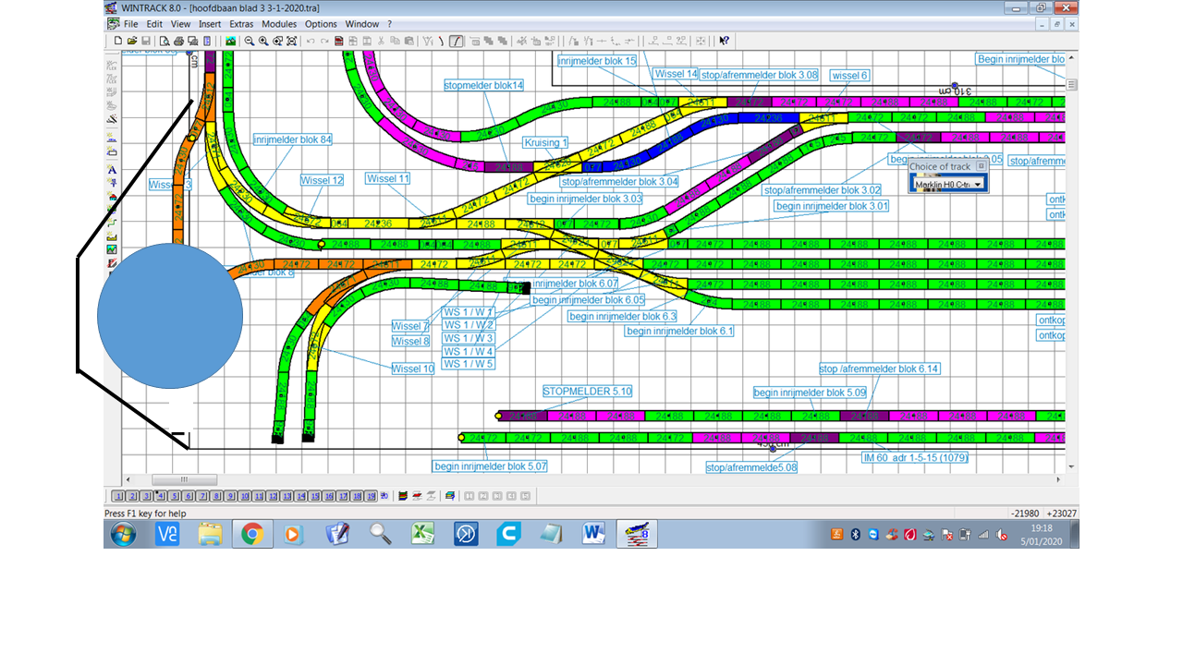Select the 'IM 60 adr 1-5-15 (1079)' label
1183x665 pixels.
(915, 457)
